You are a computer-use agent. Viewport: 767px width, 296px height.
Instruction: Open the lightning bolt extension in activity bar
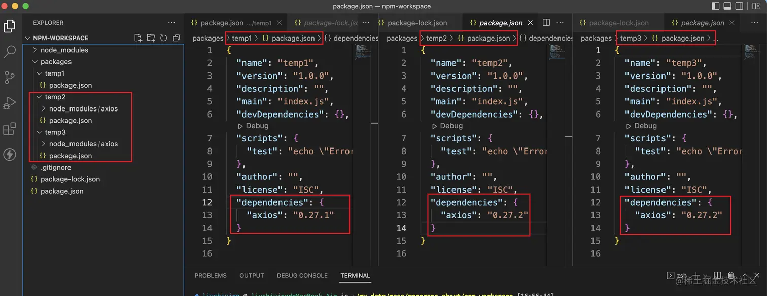pos(10,155)
